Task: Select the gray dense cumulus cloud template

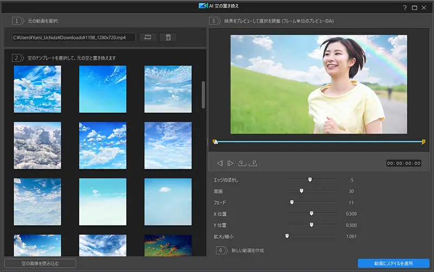Action: (x=37, y=145)
